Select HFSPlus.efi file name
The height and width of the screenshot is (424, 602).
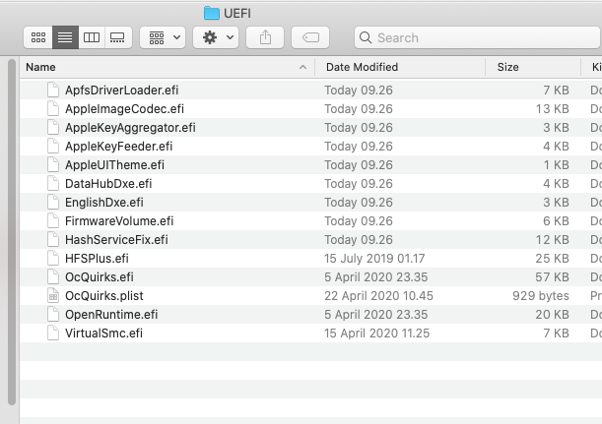coord(97,259)
